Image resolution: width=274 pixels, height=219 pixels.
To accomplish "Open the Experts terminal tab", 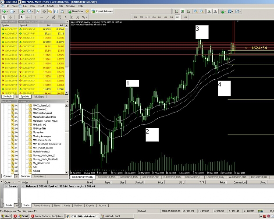I will pos(90,205).
